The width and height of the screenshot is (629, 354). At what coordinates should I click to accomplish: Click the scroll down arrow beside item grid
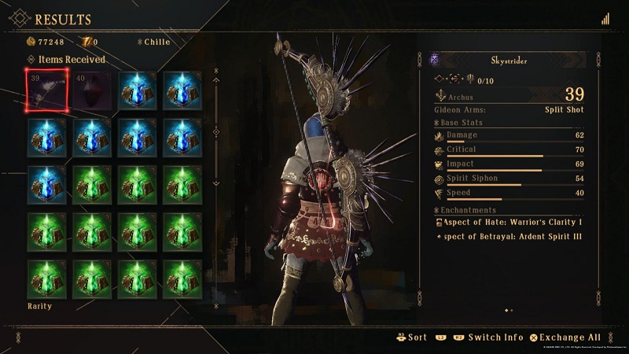pos(216,183)
